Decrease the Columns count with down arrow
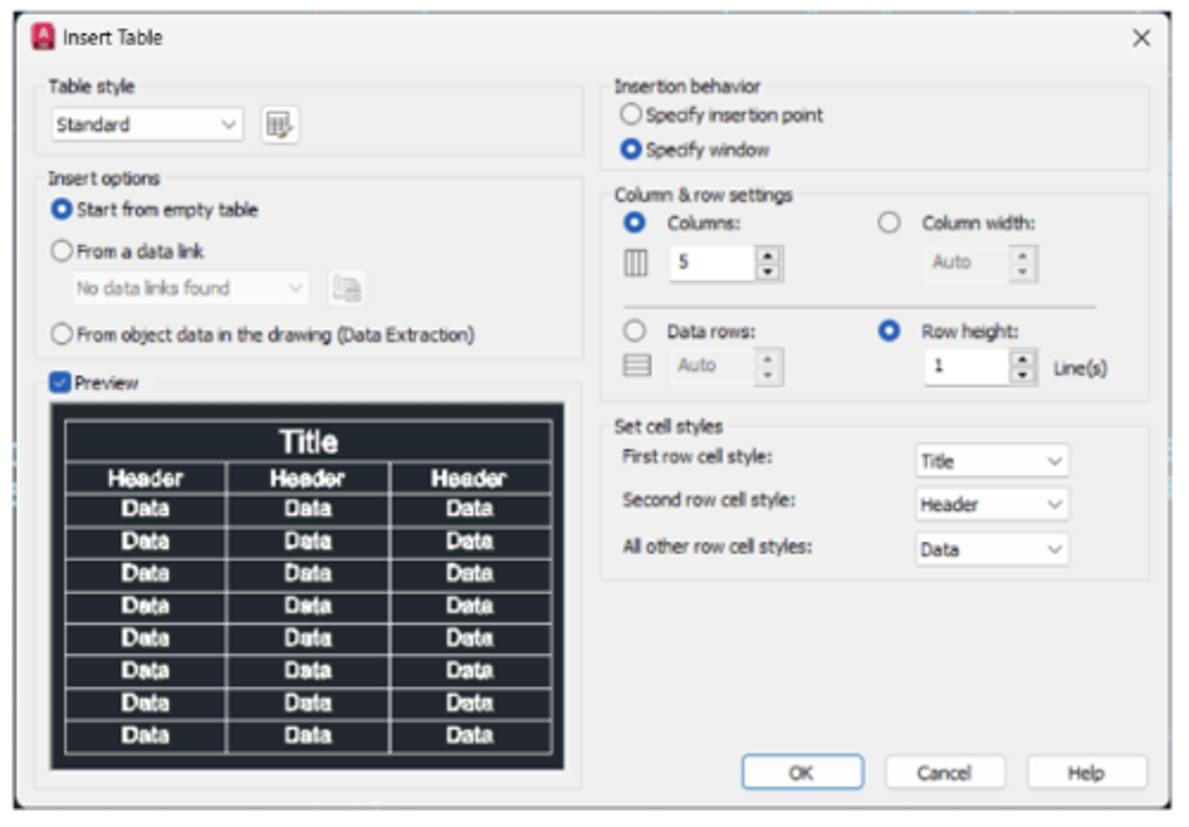Viewport: 1189px width, 827px height. tap(769, 272)
